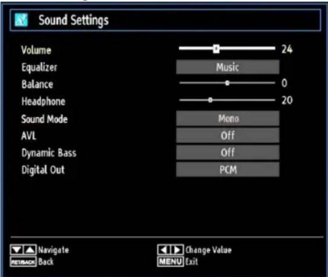Click the Headphone slider handle
The image size is (328, 277).
coord(211,100)
